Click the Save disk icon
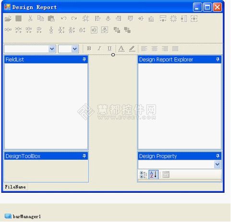The height and width of the screenshot is (222, 231). click(x=19, y=19)
